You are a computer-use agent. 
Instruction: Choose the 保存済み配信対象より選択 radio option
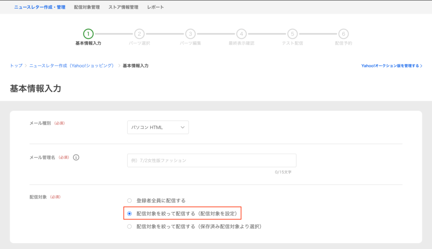click(130, 227)
